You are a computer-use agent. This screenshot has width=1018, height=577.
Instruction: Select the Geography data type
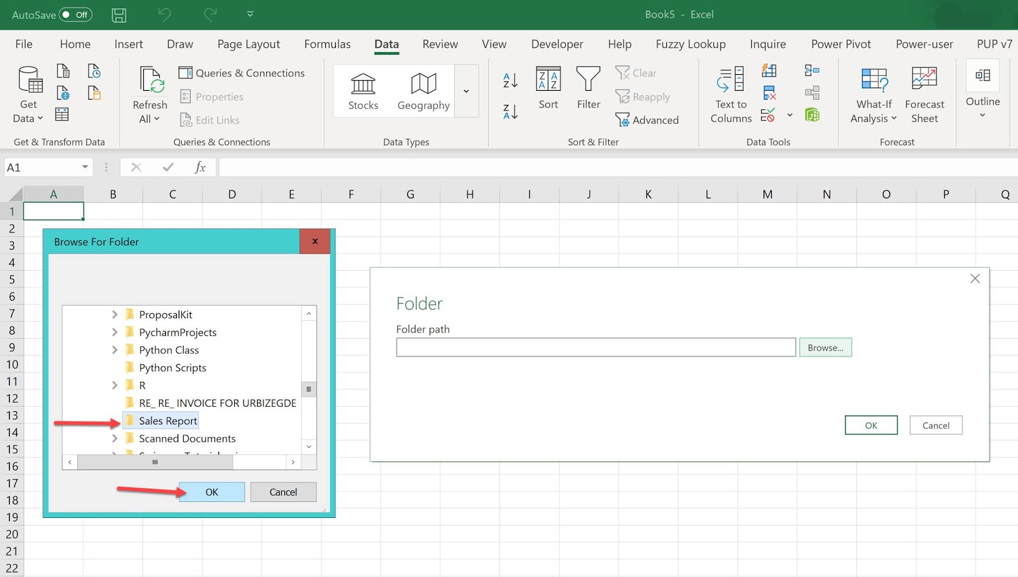tap(422, 90)
